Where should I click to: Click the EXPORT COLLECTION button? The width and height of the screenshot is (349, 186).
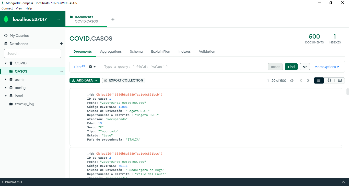click(123, 80)
